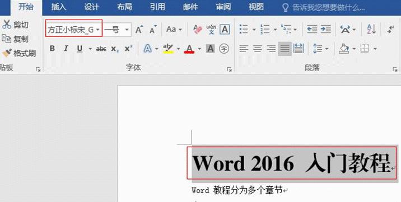Align text right
Viewport: 401px width, 202px height.
click(x=271, y=49)
